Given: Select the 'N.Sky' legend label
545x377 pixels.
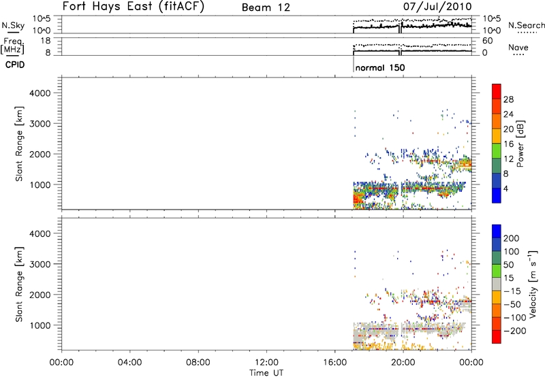Looking at the screenshot, I should click(x=13, y=25).
